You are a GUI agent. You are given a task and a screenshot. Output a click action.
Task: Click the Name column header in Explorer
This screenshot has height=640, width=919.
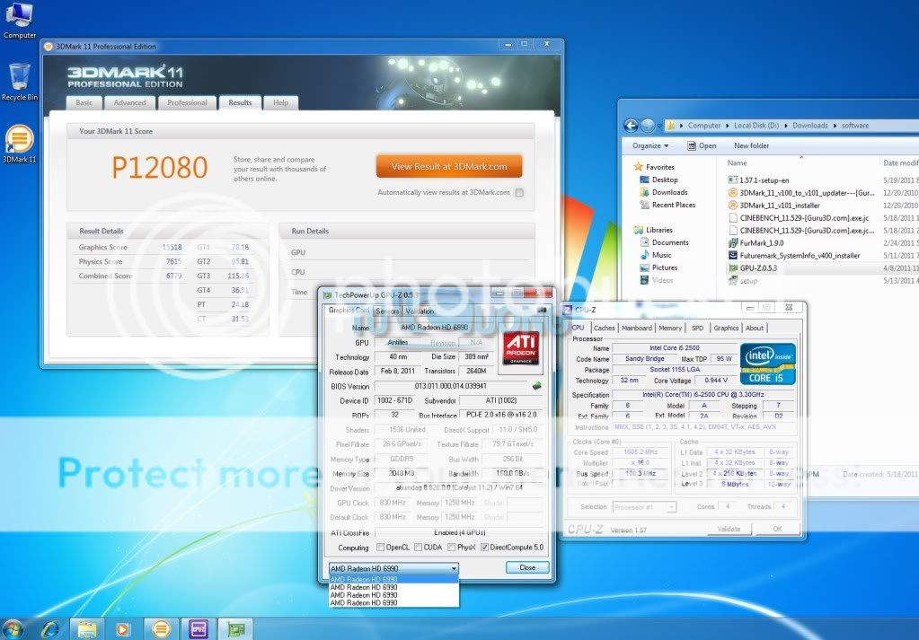point(738,163)
